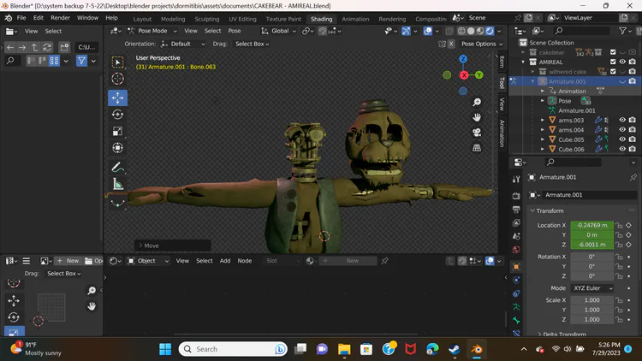Click the file browser refresh icon

click(47, 47)
